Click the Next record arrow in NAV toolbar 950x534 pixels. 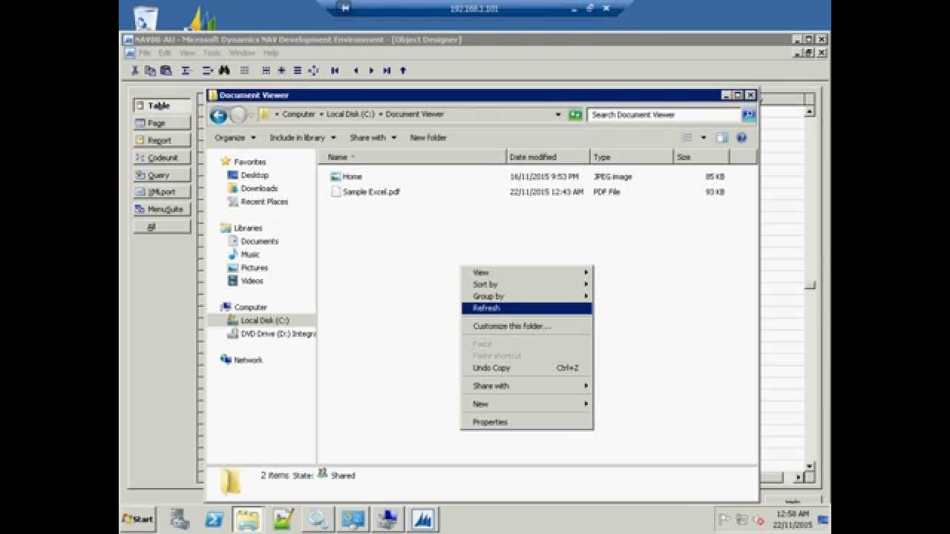click(x=371, y=70)
